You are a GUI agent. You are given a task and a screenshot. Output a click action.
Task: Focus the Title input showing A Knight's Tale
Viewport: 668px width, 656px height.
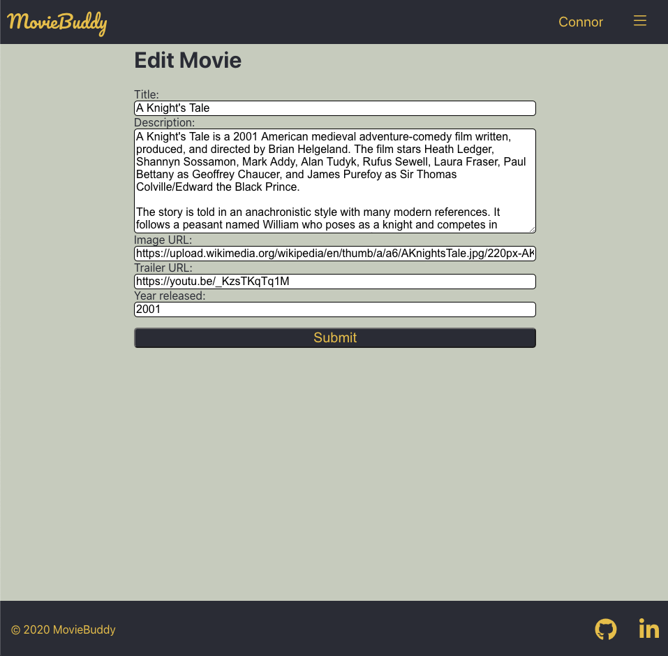click(x=334, y=108)
